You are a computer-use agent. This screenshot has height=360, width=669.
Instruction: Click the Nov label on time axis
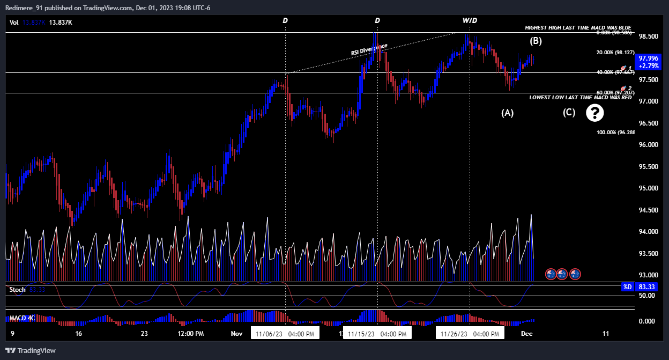[237, 334]
